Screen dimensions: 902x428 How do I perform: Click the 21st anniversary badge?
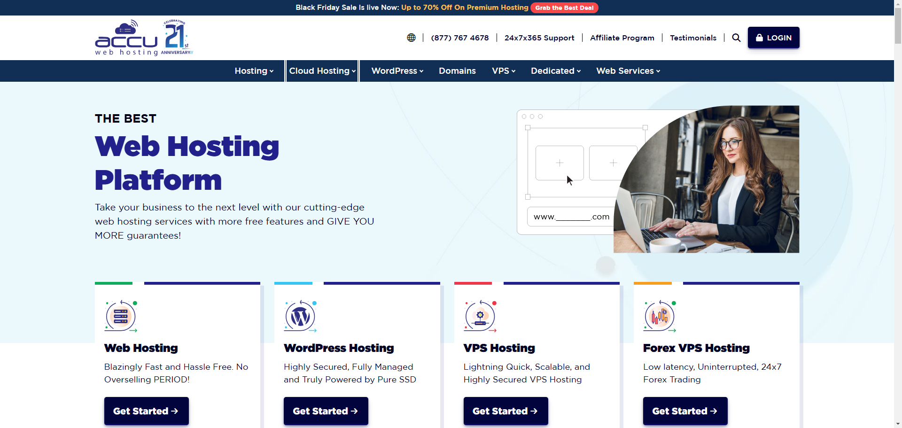pyautogui.click(x=177, y=38)
